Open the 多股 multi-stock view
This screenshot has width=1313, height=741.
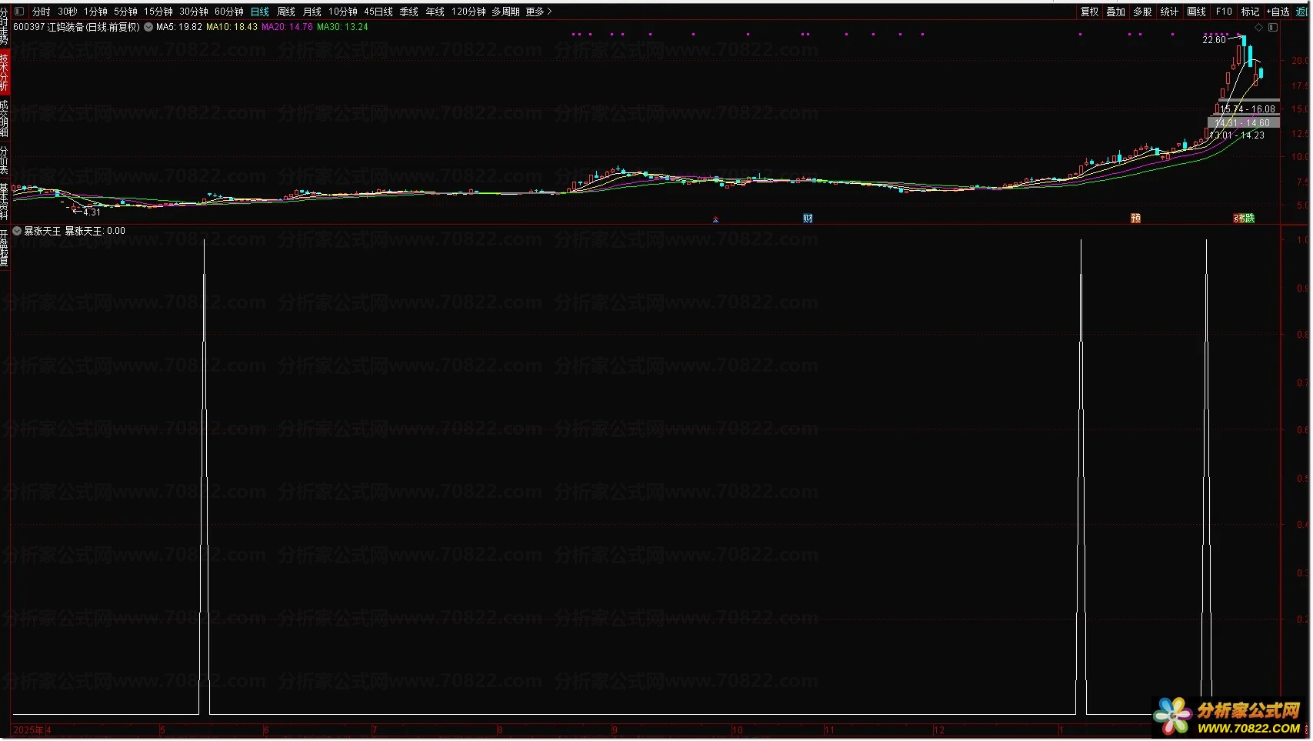point(1143,12)
